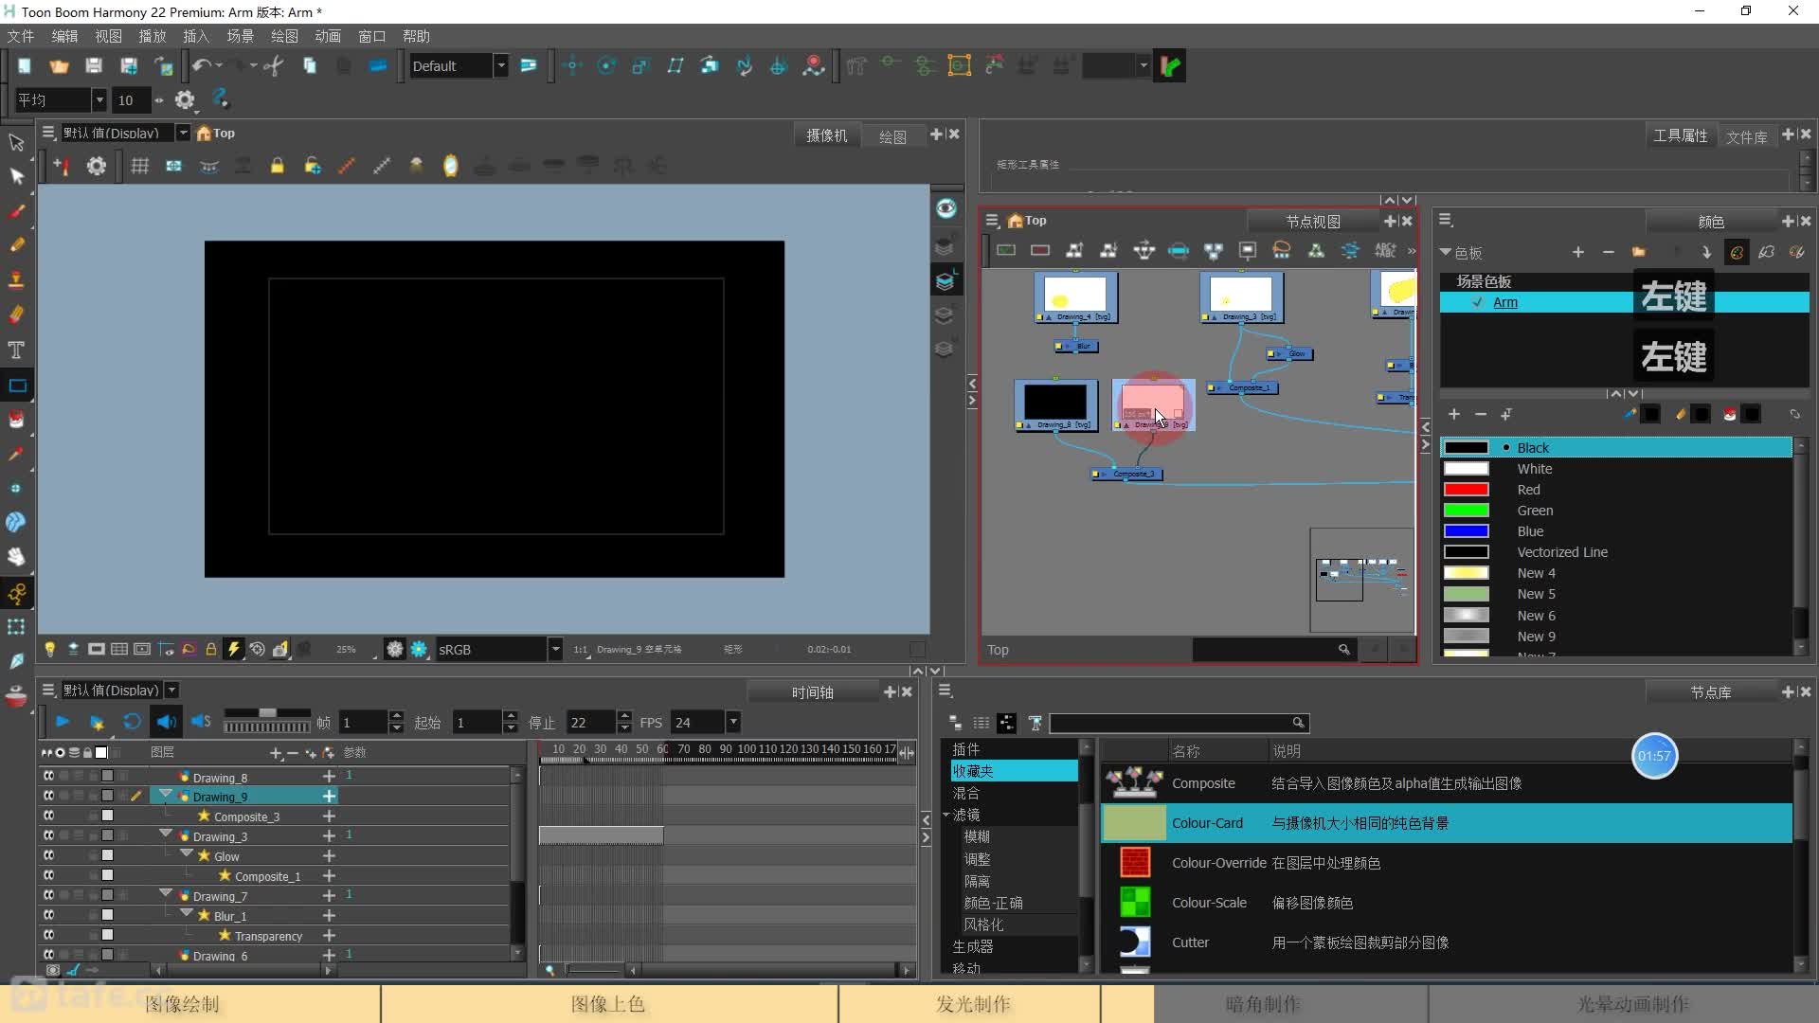Select the Text tool
This screenshot has height=1023, width=1819.
point(16,350)
